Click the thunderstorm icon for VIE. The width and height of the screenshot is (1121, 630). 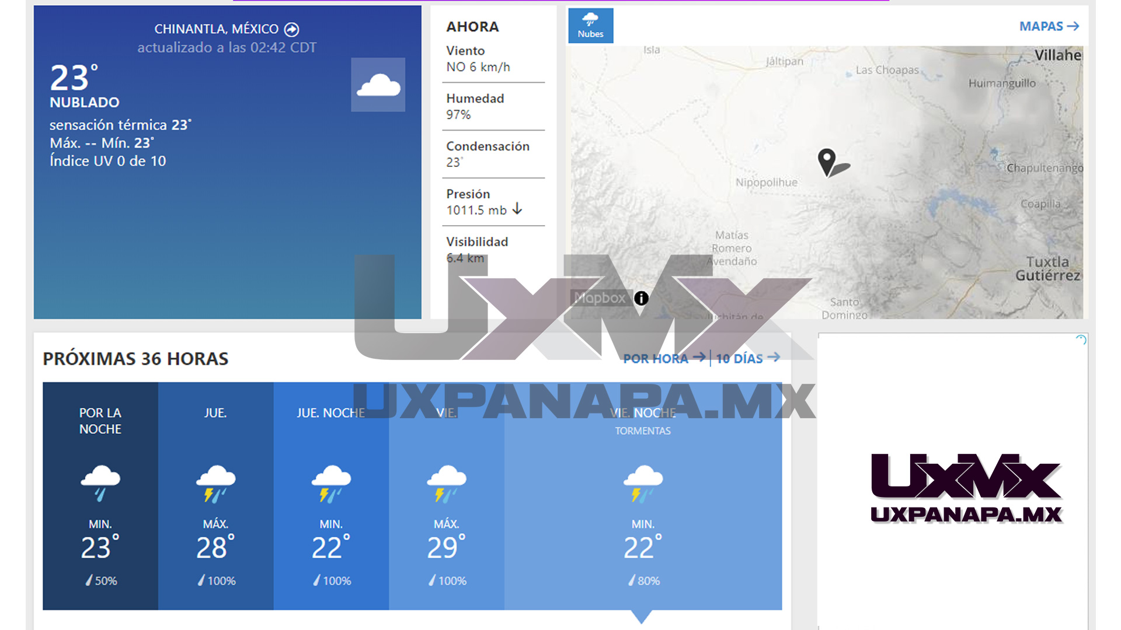447,484
